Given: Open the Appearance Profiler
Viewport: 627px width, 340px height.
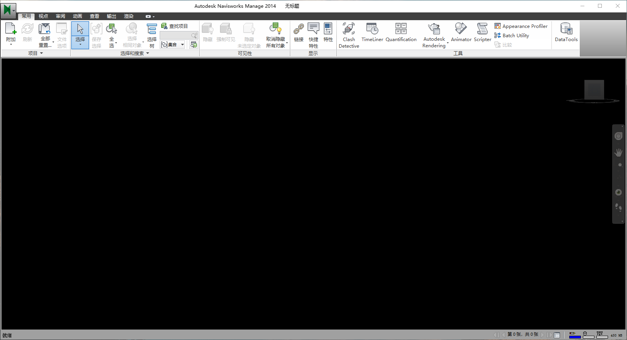Looking at the screenshot, I should tap(521, 26).
